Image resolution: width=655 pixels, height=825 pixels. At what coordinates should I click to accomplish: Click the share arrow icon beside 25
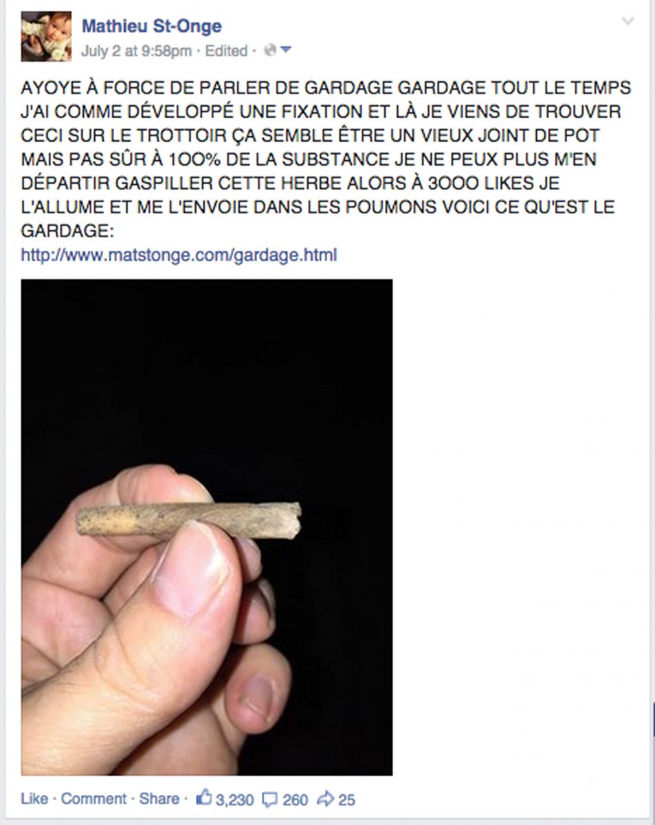(x=326, y=799)
